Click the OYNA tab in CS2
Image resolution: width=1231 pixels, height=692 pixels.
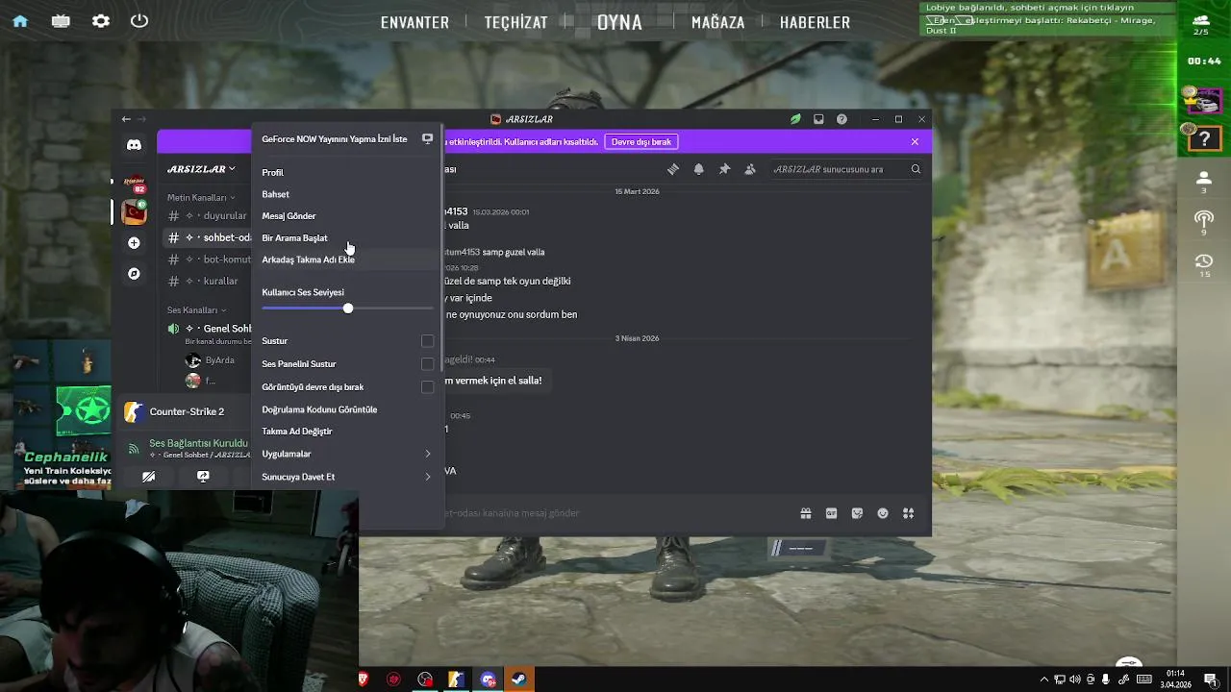(x=619, y=22)
